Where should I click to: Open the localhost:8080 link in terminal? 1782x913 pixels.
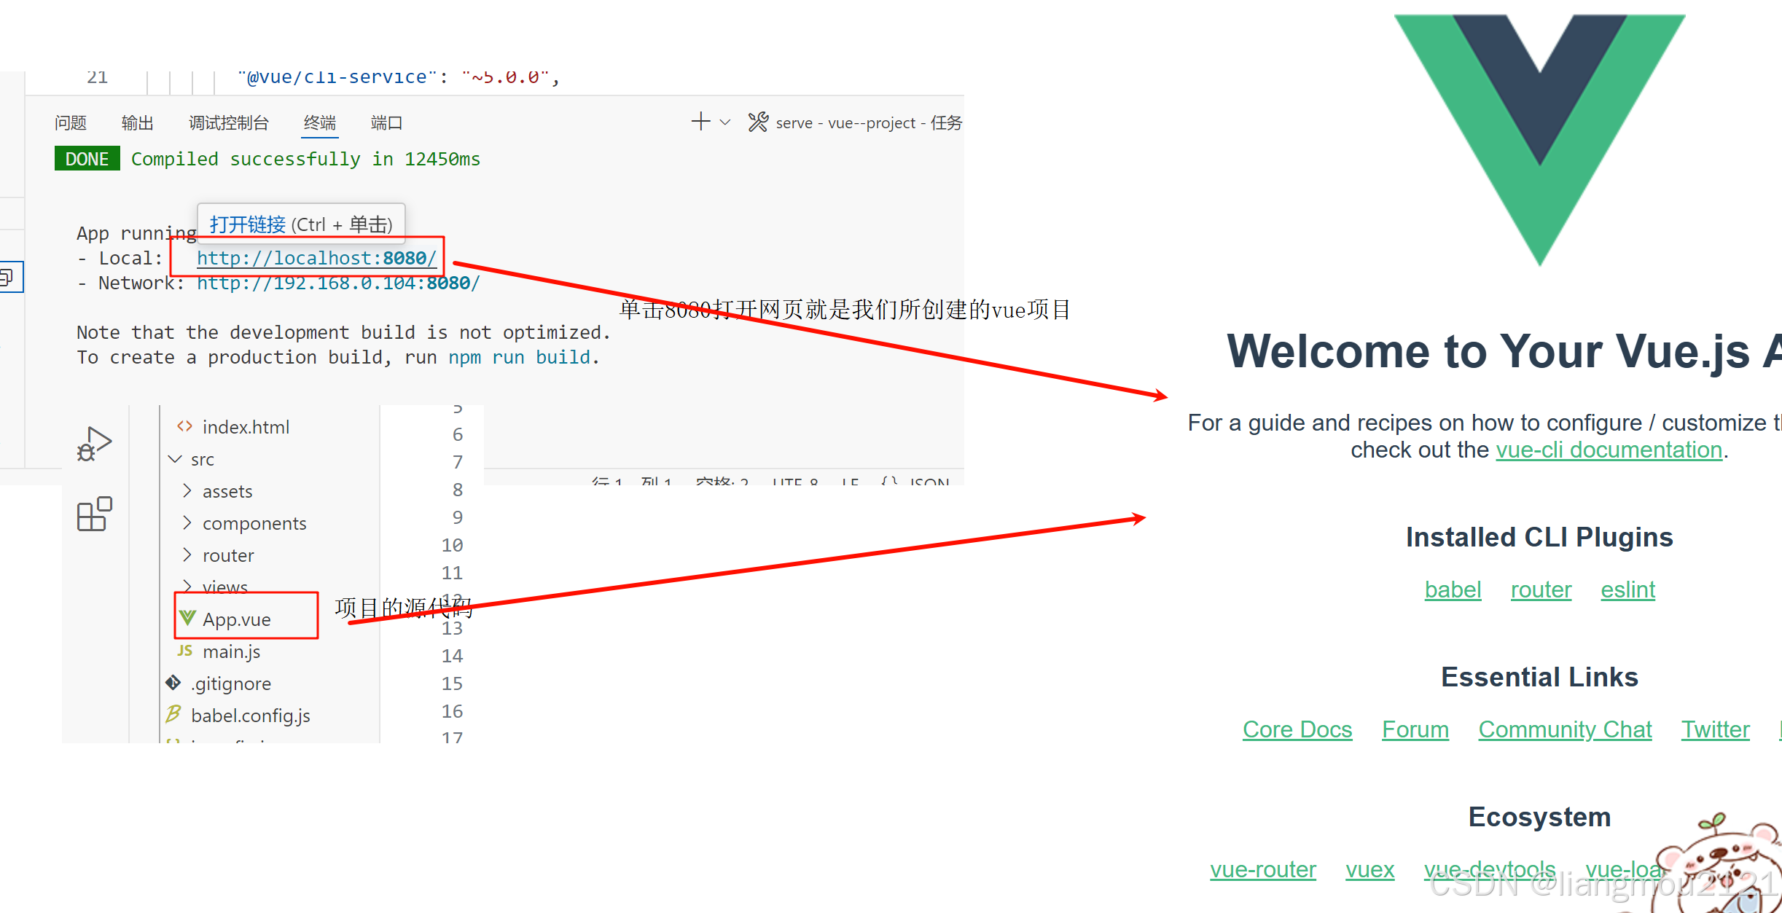pos(316,258)
